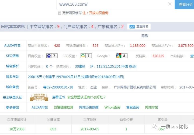Click the 首页位置 column header
Screen dimensions: 194x135
(x=126, y=120)
